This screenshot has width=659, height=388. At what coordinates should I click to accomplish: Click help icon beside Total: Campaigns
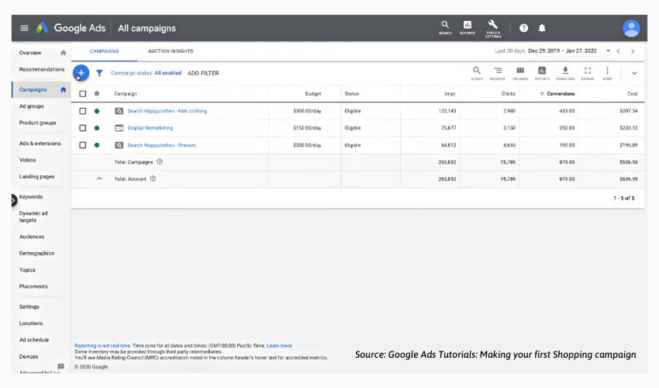click(160, 161)
